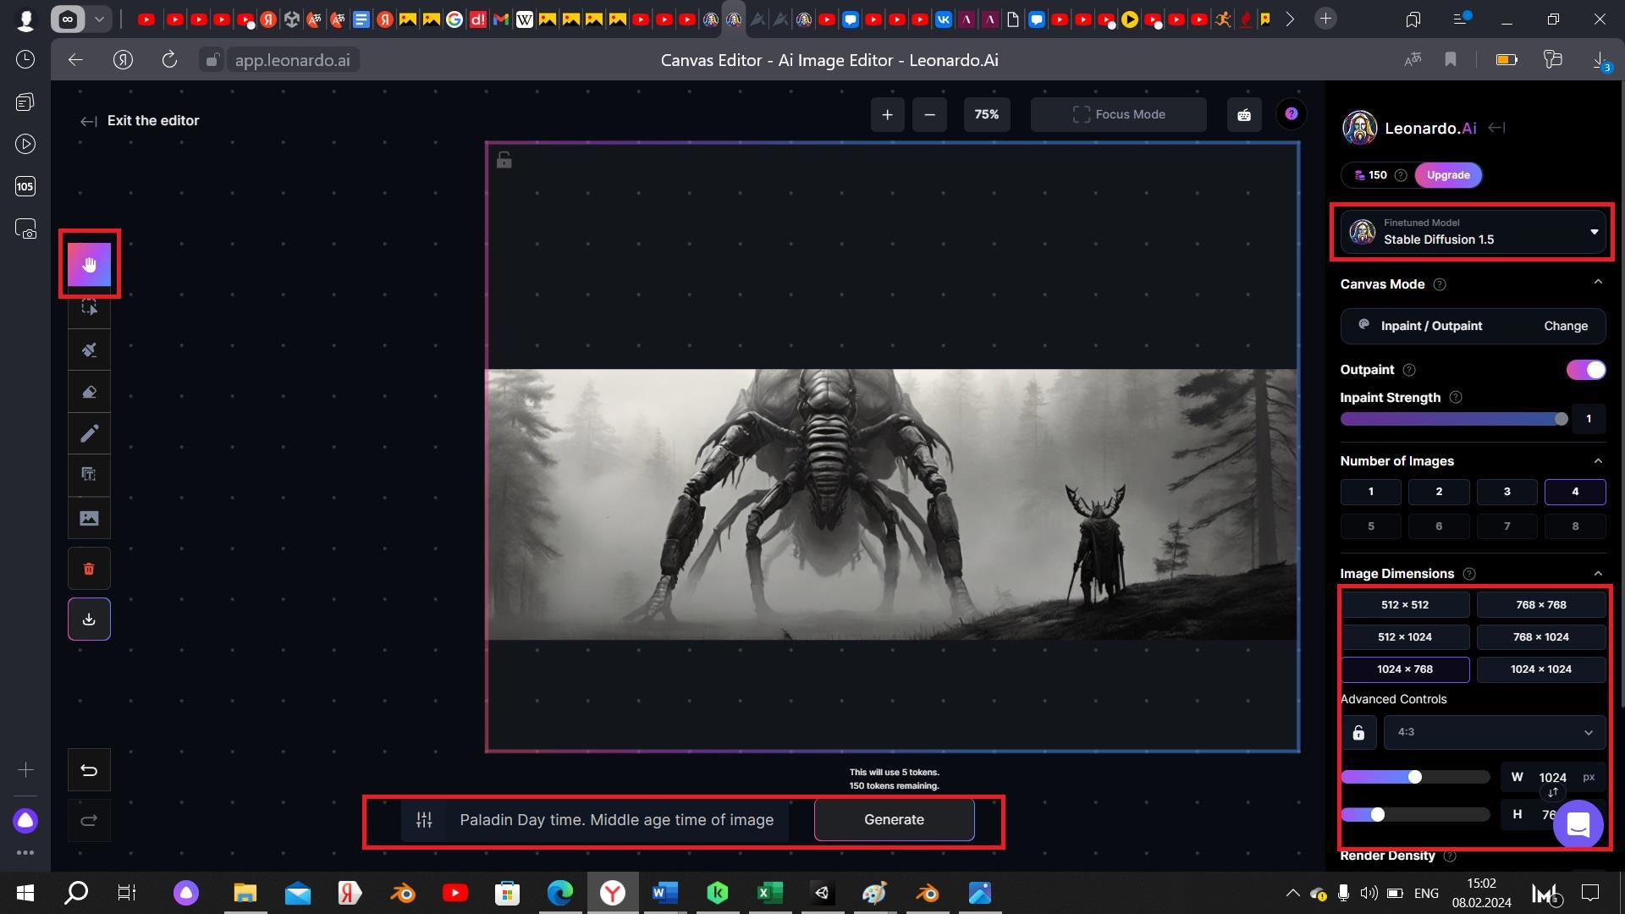Click the upload image tool icon
This screenshot has width=1625, height=914.
[89, 518]
